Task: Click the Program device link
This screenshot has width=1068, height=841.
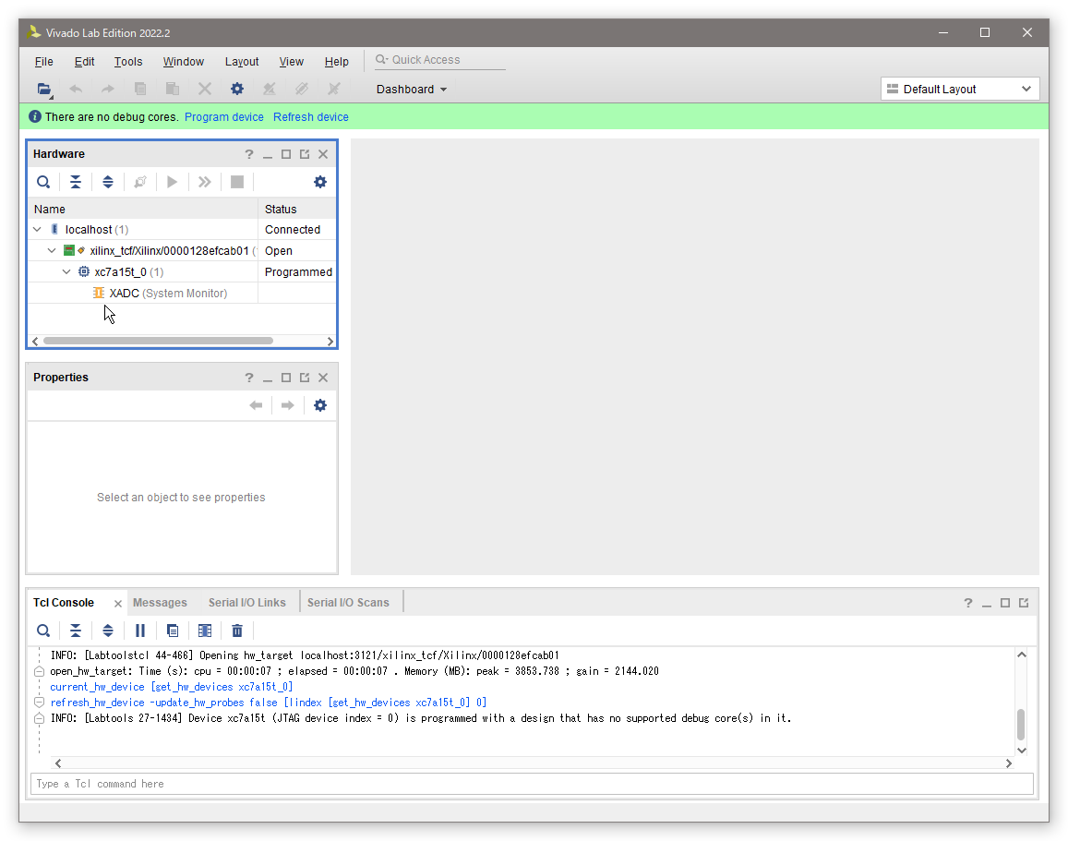Action: coord(224,117)
